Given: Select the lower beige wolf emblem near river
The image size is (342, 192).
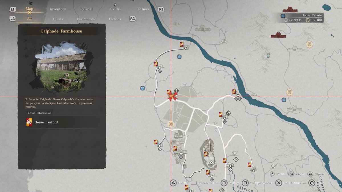Looking at the screenshot, I should [x=290, y=92].
